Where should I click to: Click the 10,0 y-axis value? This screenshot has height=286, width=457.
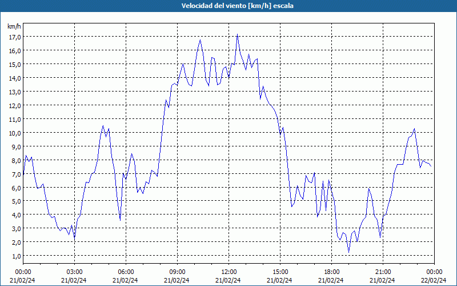point(15,133)
